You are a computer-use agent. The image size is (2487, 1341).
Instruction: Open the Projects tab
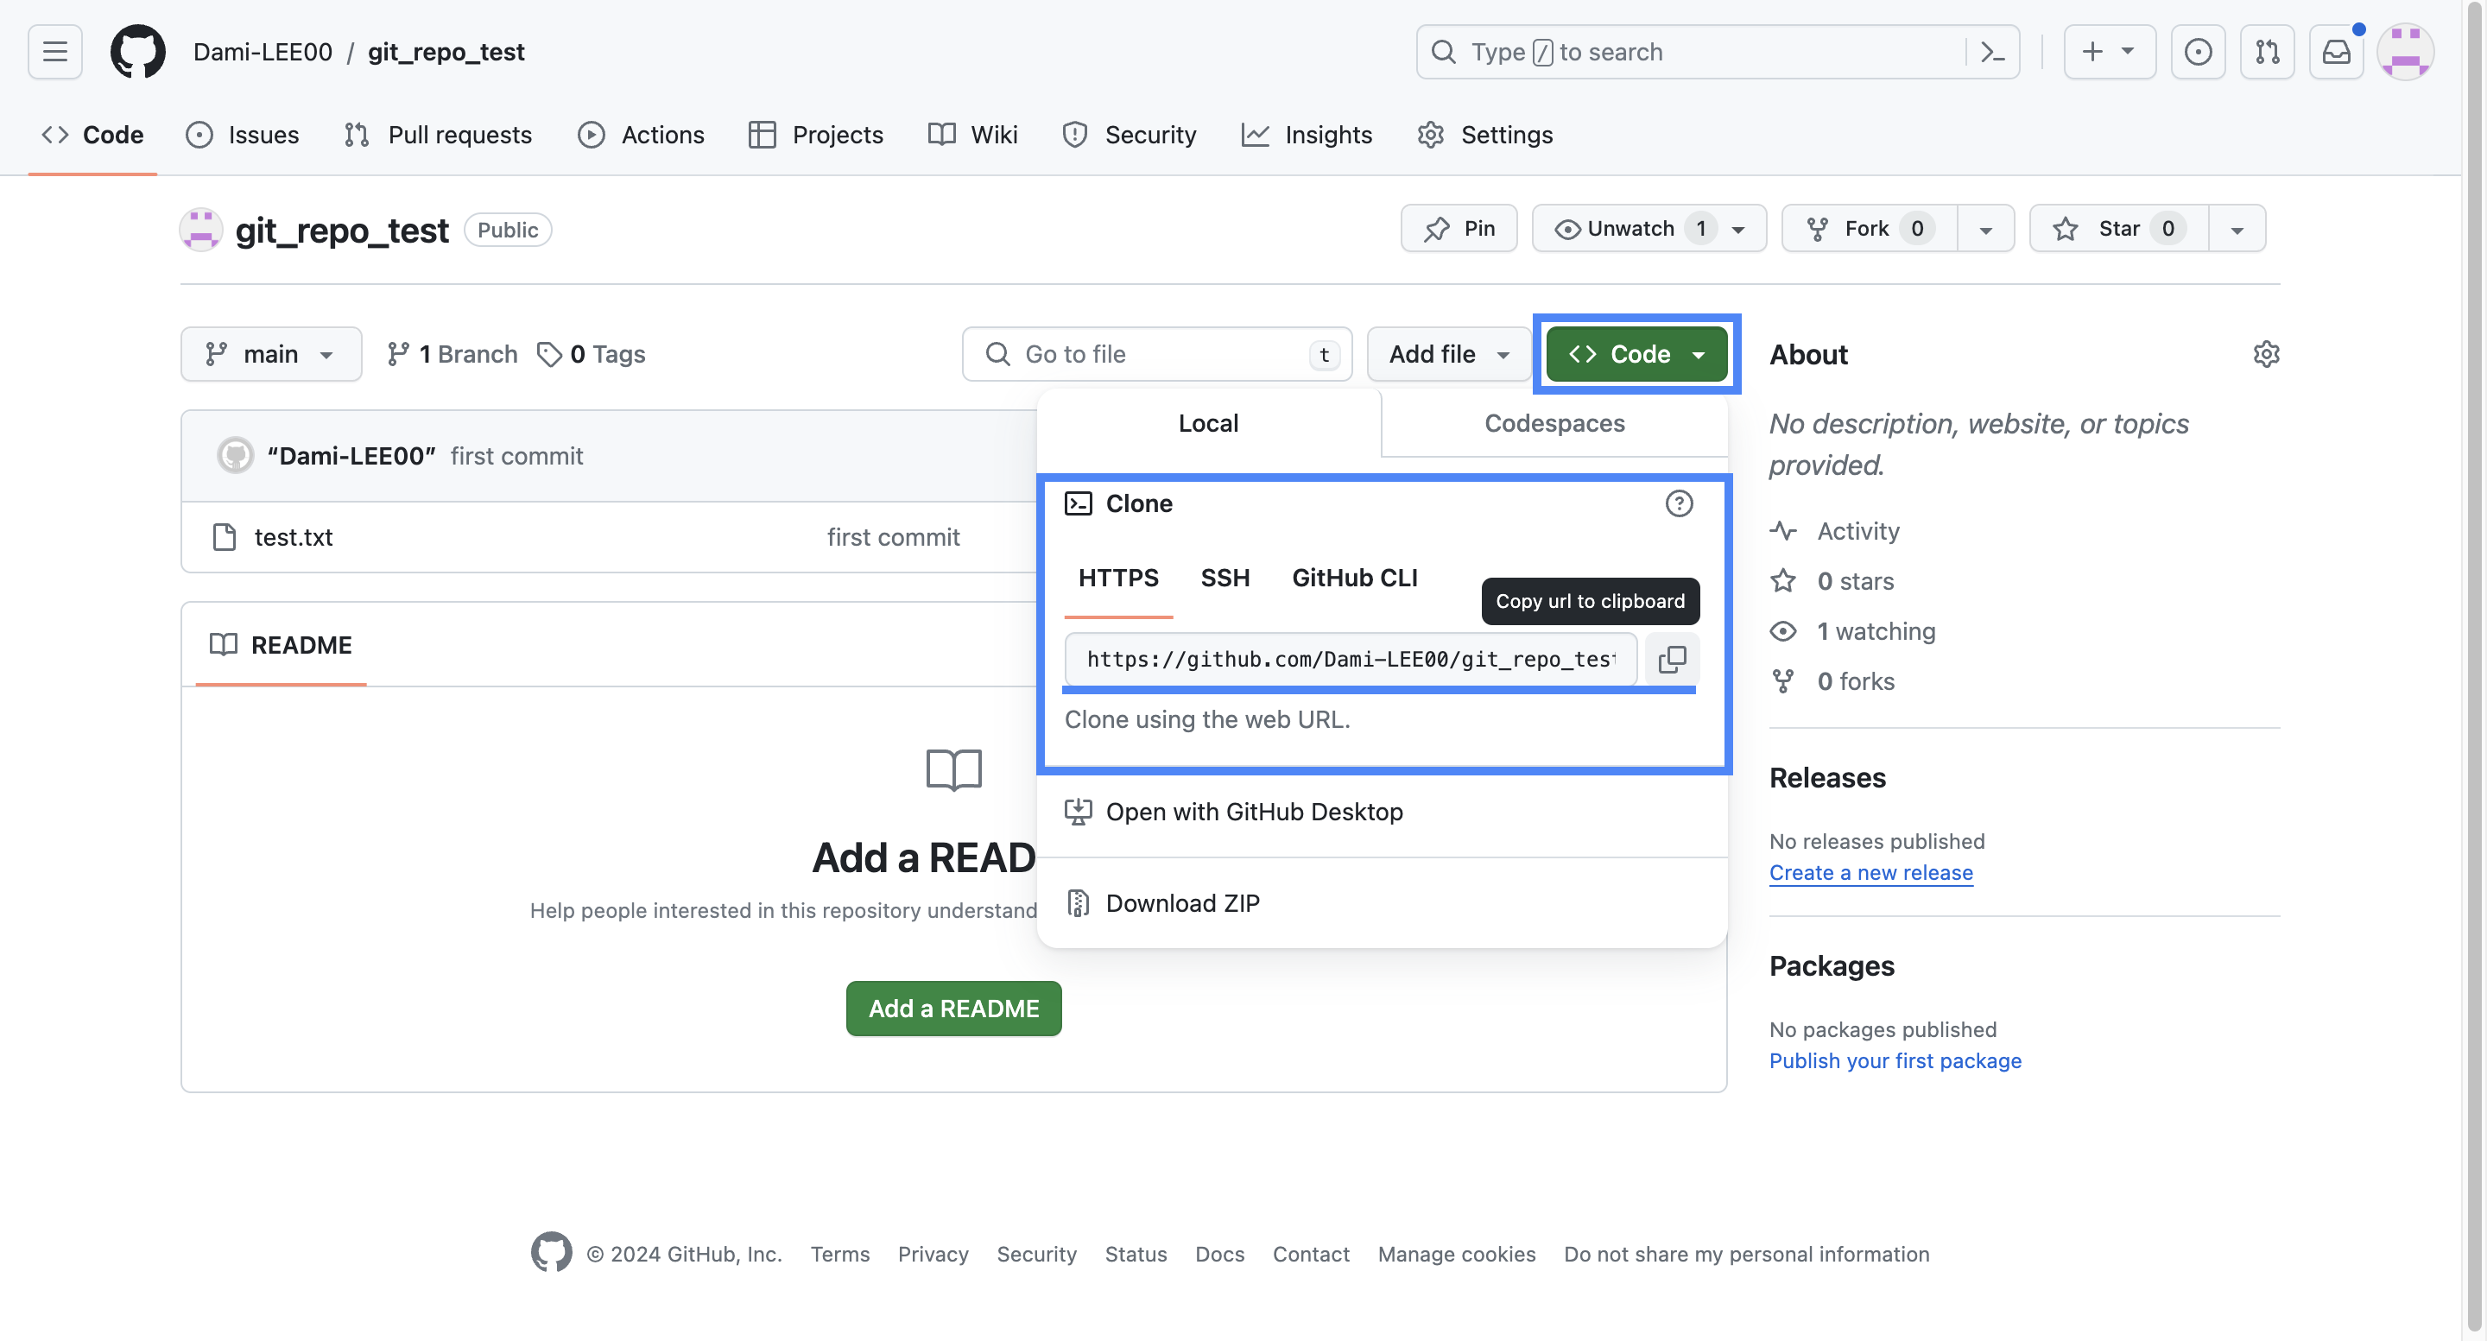pyautogui.click(x=816, y=134)
